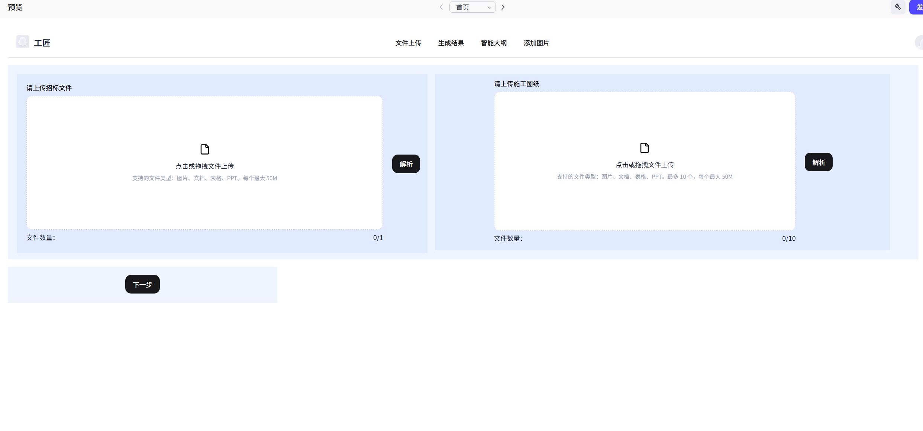This screenshot has height=431, width=923.
Task: Click the purple 发布 publish button
Action: pos(917,7)
